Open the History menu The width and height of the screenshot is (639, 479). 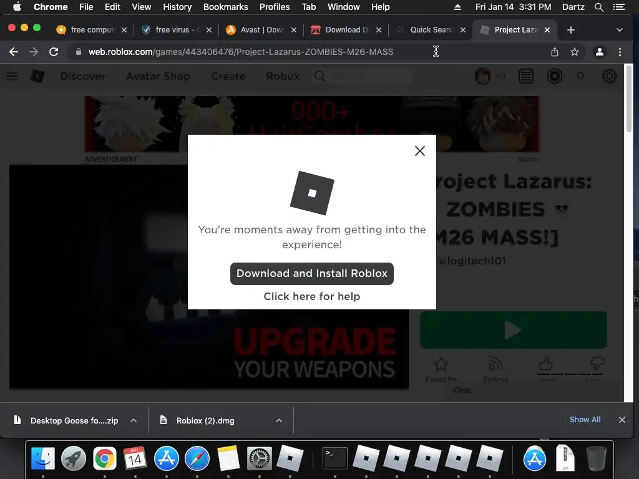[x=177, y=7]
